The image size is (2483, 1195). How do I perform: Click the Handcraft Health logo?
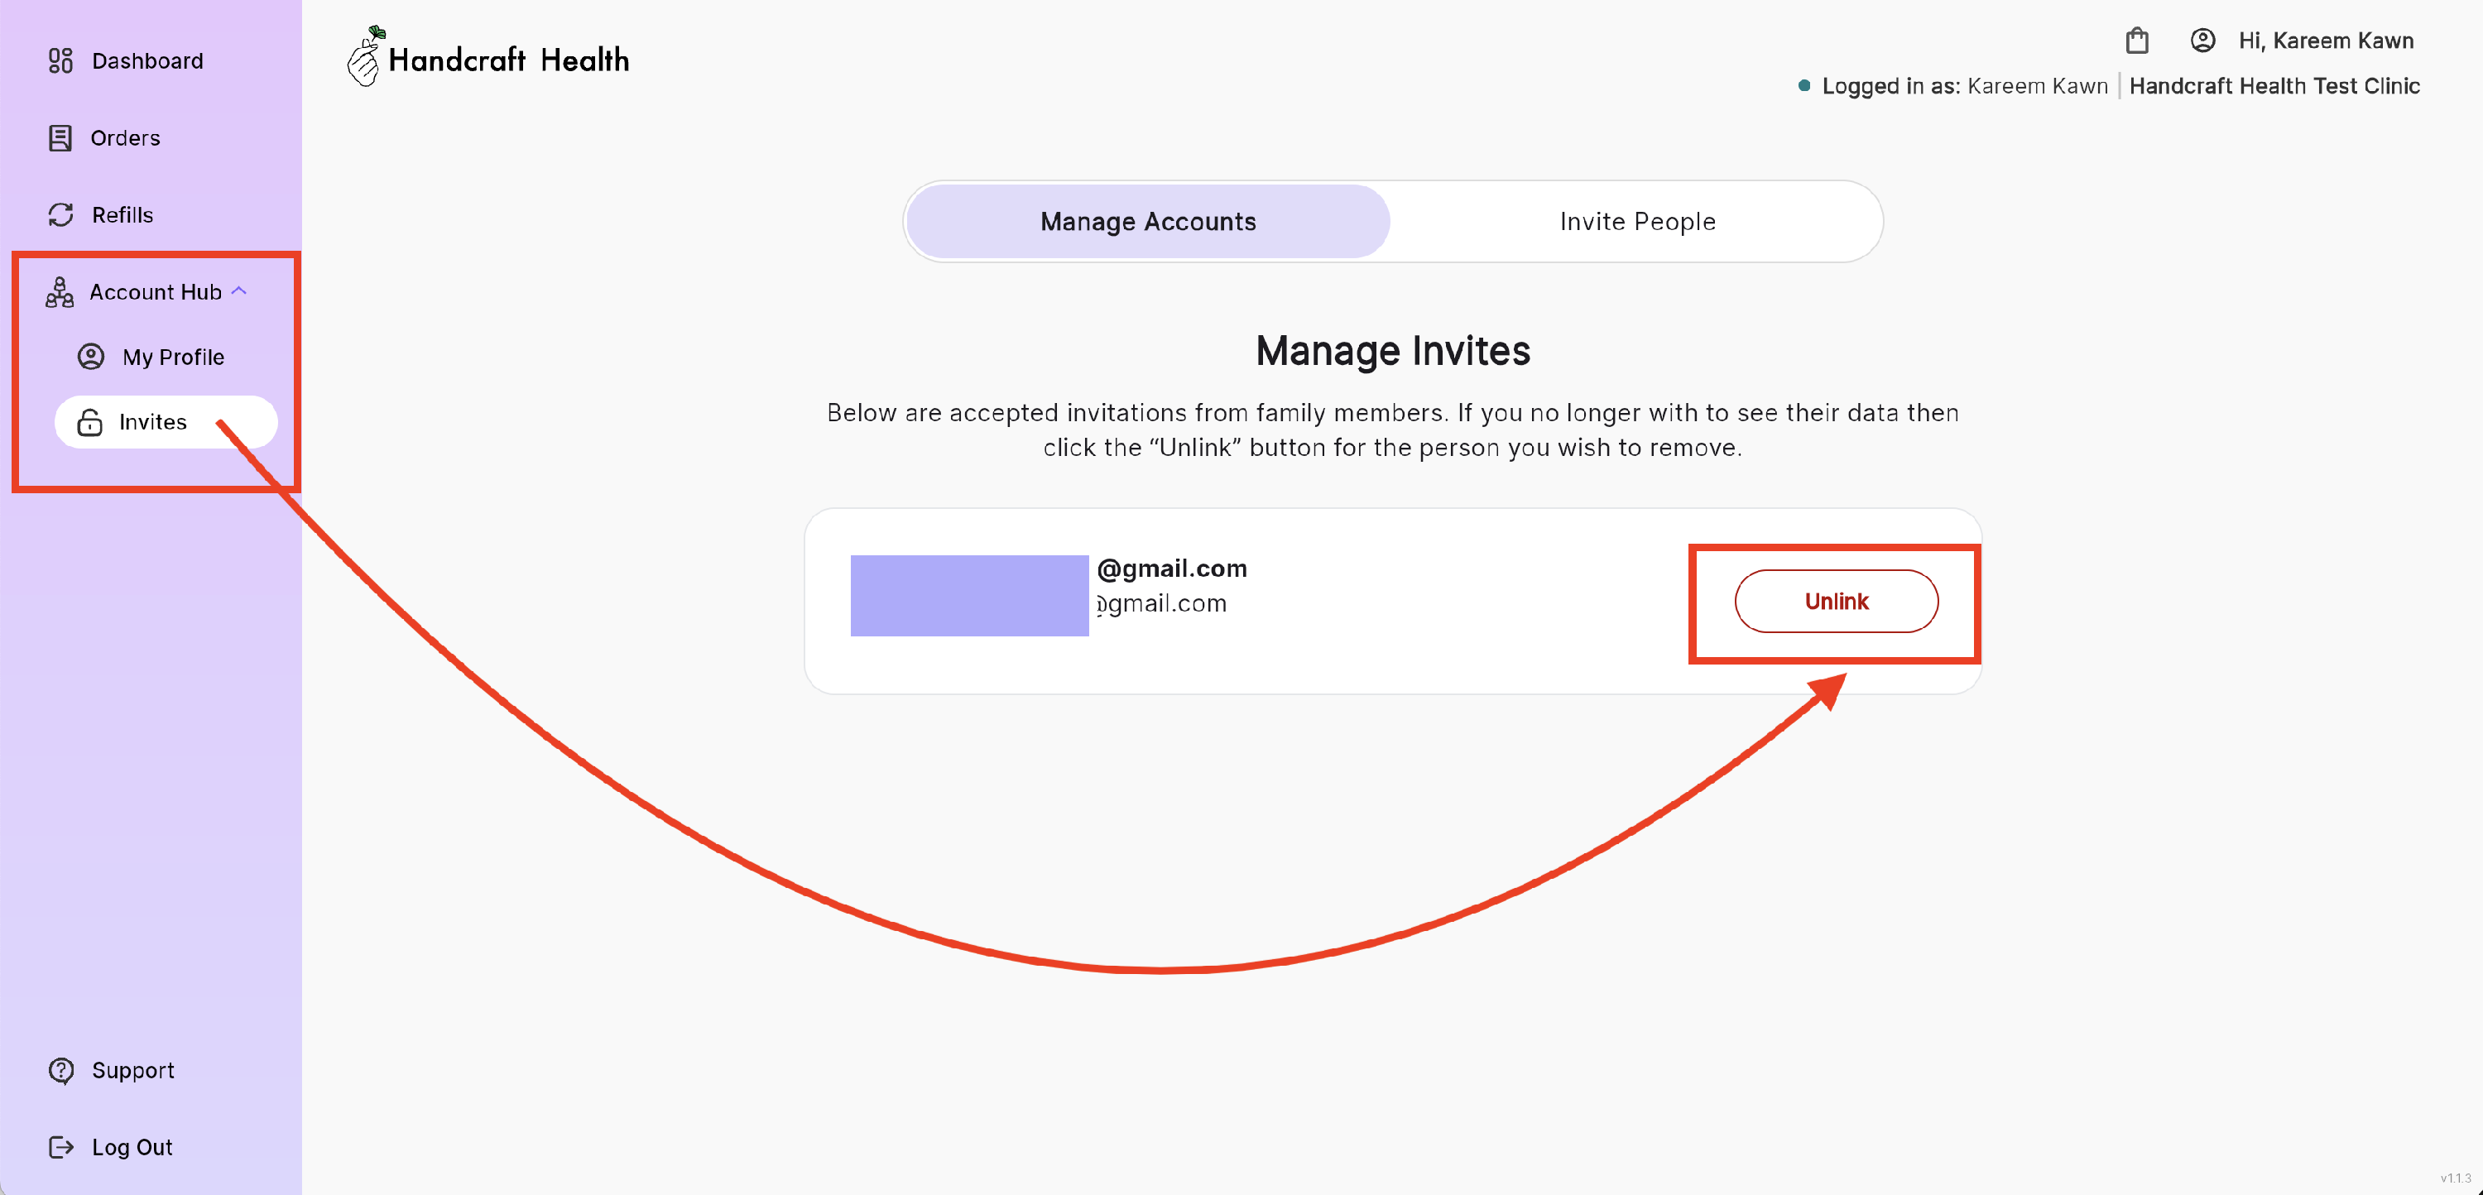[488, 58]
